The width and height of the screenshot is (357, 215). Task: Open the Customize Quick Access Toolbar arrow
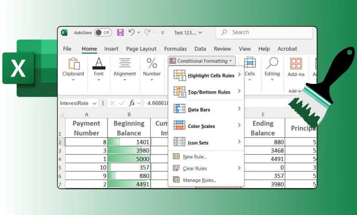point(162,32)
